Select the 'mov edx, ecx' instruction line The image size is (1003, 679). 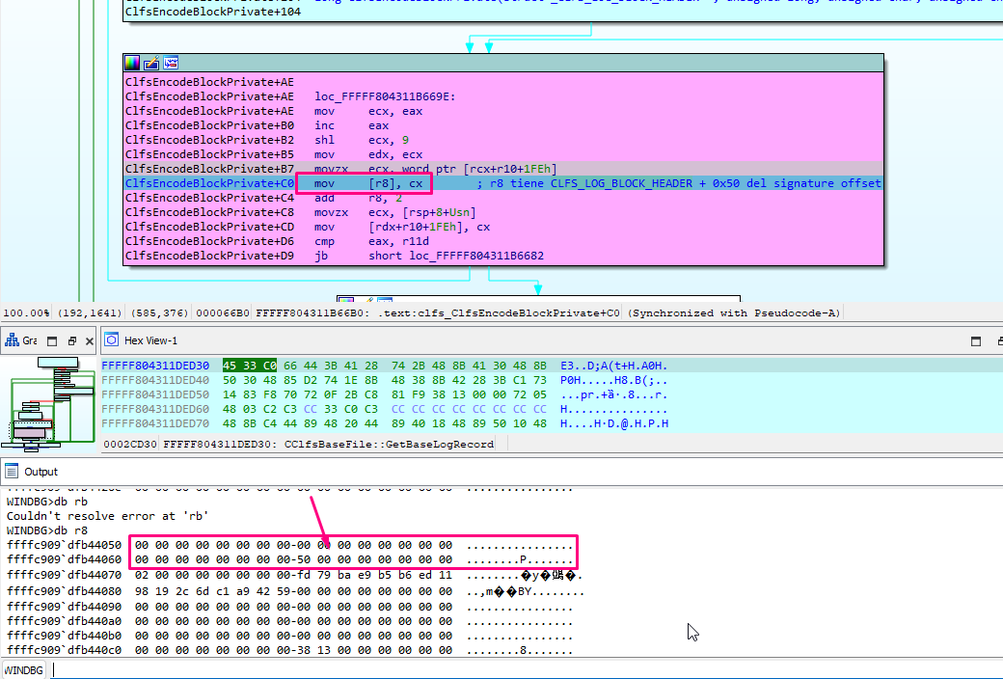[368, 154]
